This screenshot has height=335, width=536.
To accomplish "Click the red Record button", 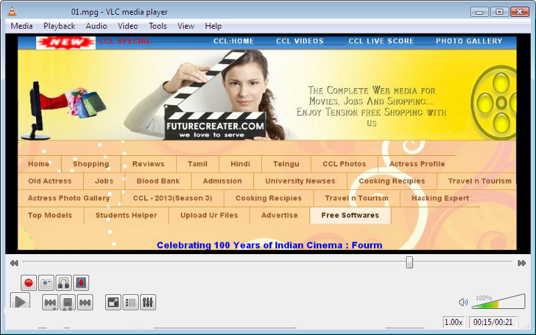I will [28, 283].
